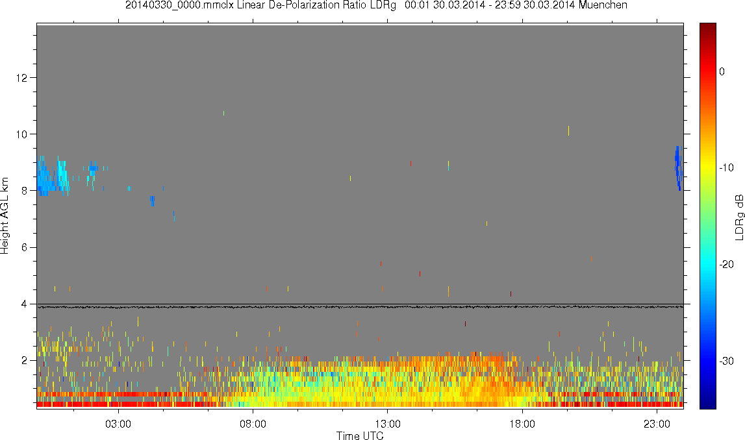Click the plot title text at top
745x440 pixels.
(376, 5)
